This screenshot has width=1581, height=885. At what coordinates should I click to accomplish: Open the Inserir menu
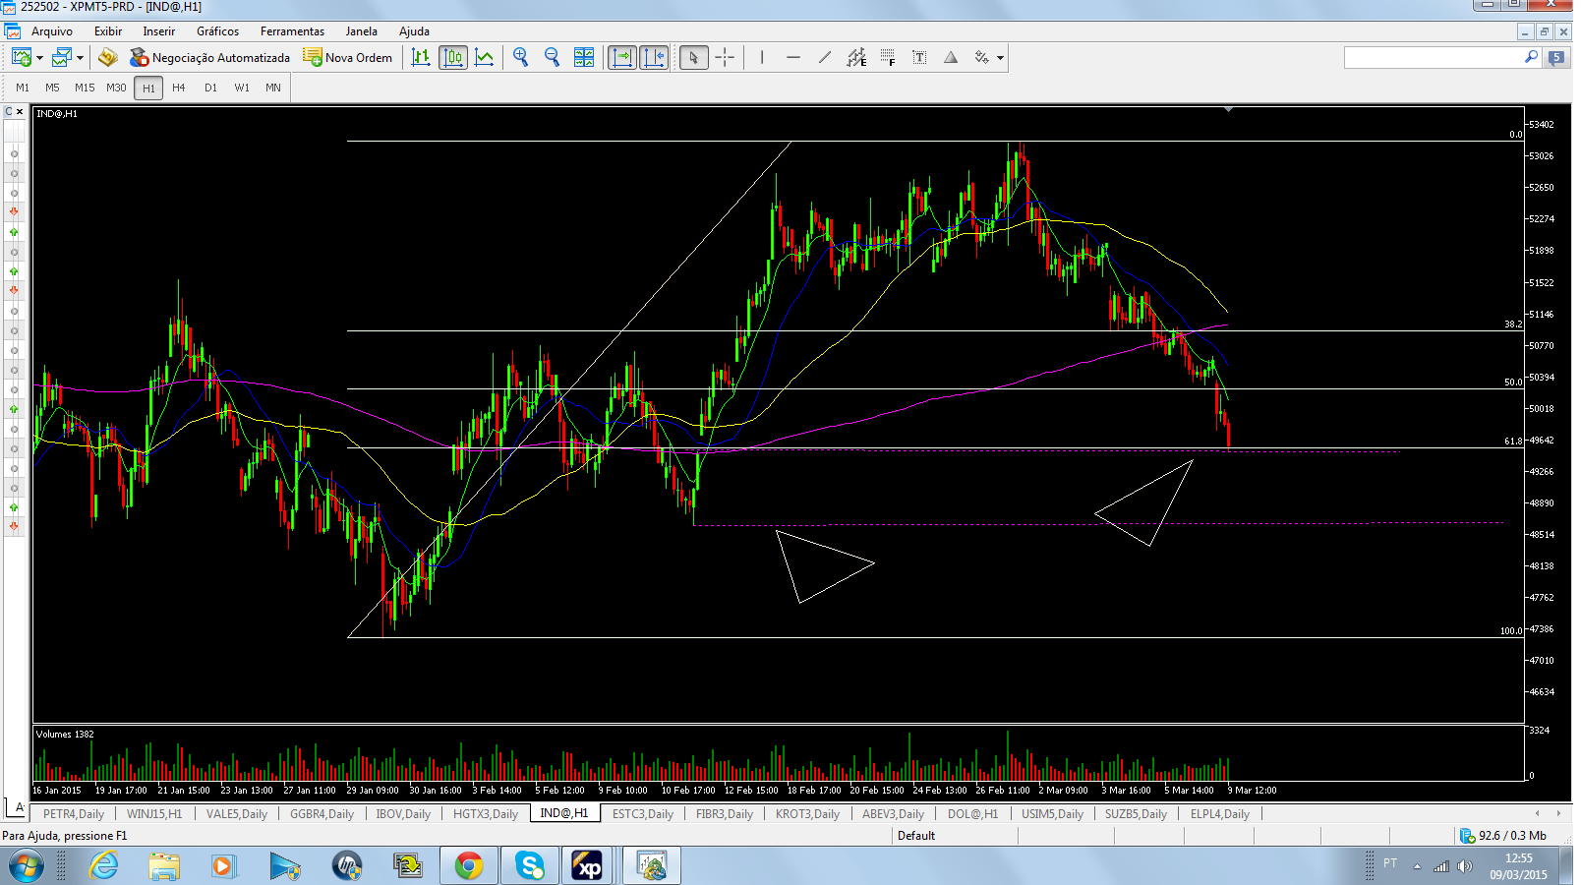click(x=159, y=31)
